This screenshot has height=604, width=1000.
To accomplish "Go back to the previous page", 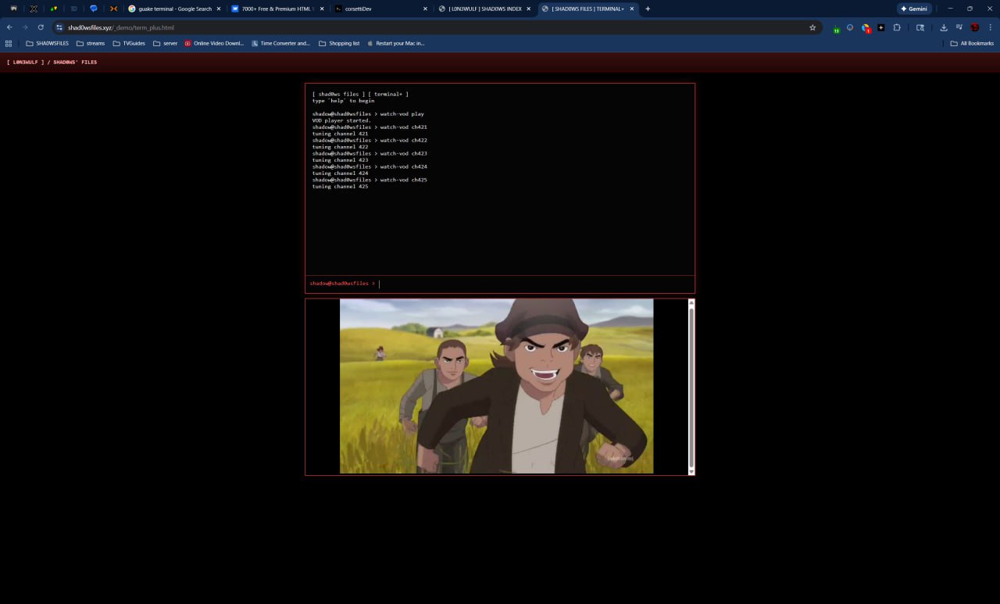I will click(9, 27).
